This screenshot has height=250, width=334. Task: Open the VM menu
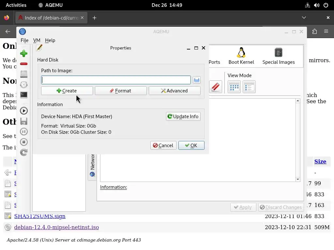pos(37,40)
